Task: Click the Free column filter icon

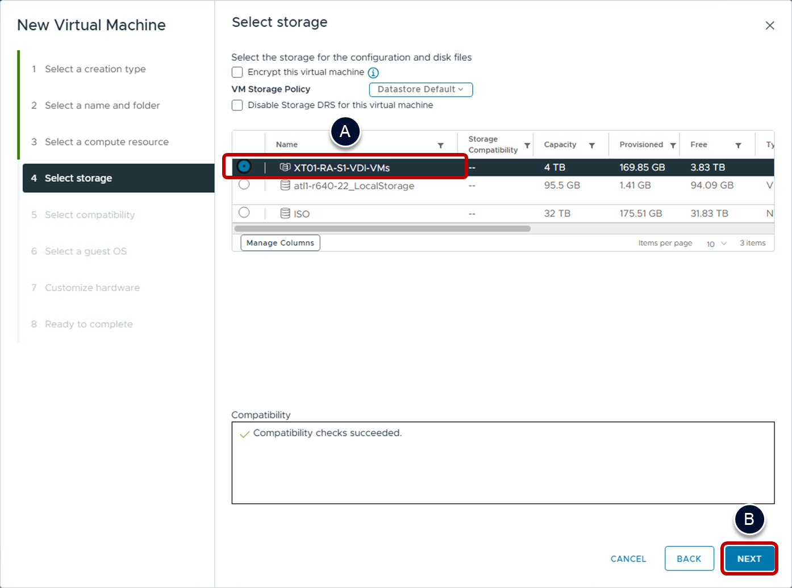Action: tap(738, 146)
